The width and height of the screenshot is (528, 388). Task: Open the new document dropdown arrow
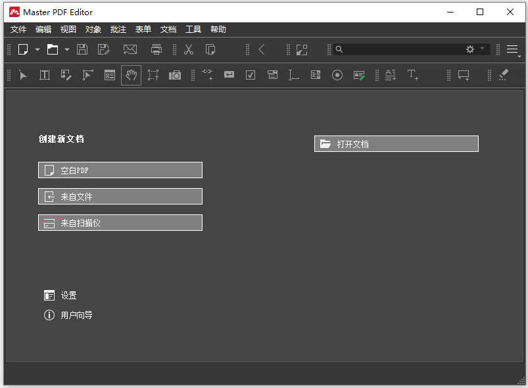click(37, 49)
